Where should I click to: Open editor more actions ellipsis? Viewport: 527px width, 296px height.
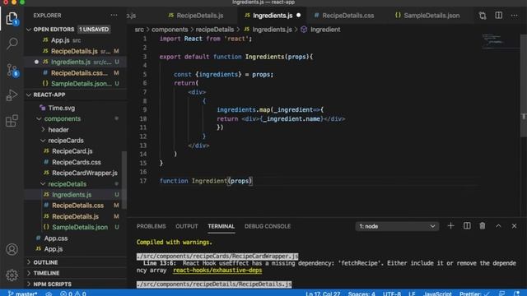514,16
